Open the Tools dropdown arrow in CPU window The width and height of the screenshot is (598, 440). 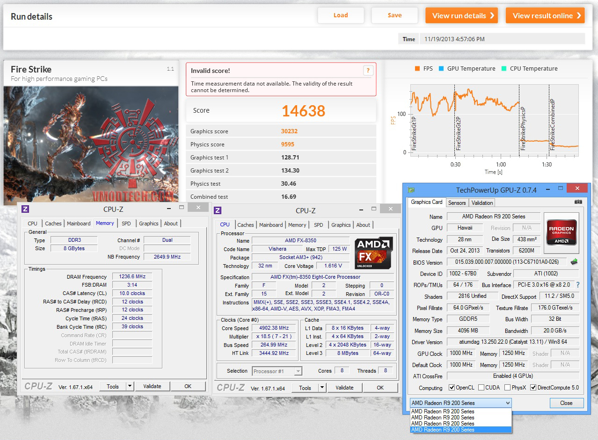322,388
